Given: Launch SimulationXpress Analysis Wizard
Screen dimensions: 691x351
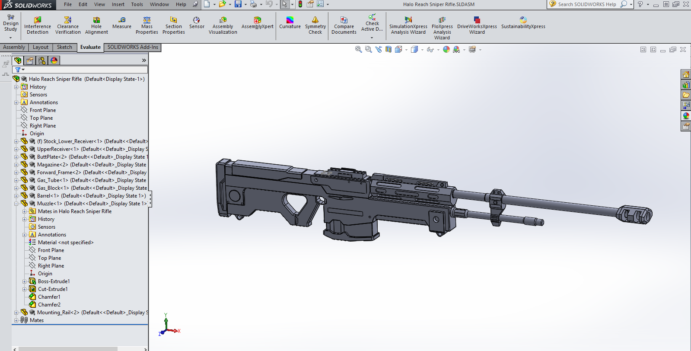Looking at the screenshot, I should point(408,26).
